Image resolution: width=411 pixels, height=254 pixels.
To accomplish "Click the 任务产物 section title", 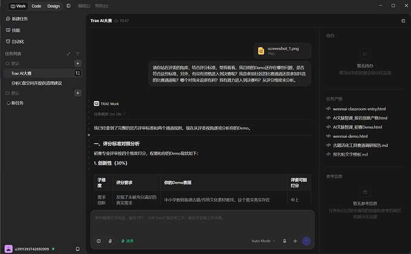I will [x=334, y=99].
